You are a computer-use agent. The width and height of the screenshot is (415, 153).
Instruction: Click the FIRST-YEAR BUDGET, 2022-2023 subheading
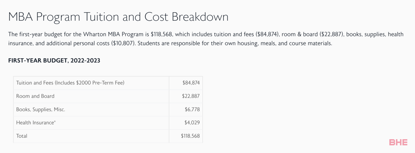pos(54,61)
